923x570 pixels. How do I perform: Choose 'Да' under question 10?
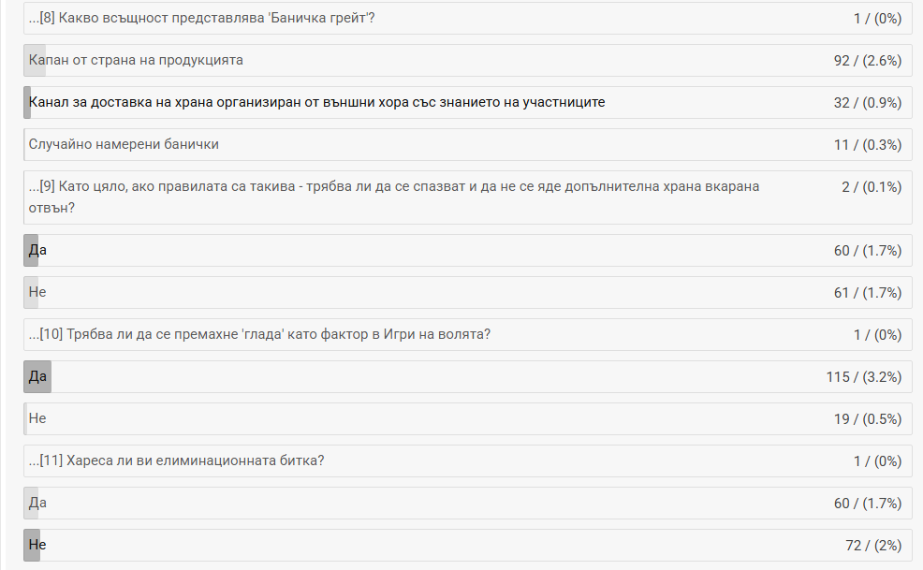[x=38, y=376]
